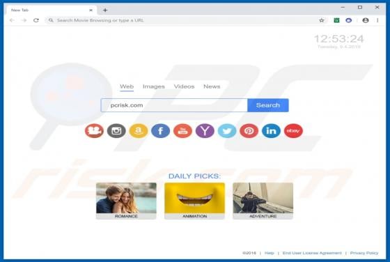Open the LinkedIn shortcut icon
This screenshot has height=262, width=390.
(271, 130)
